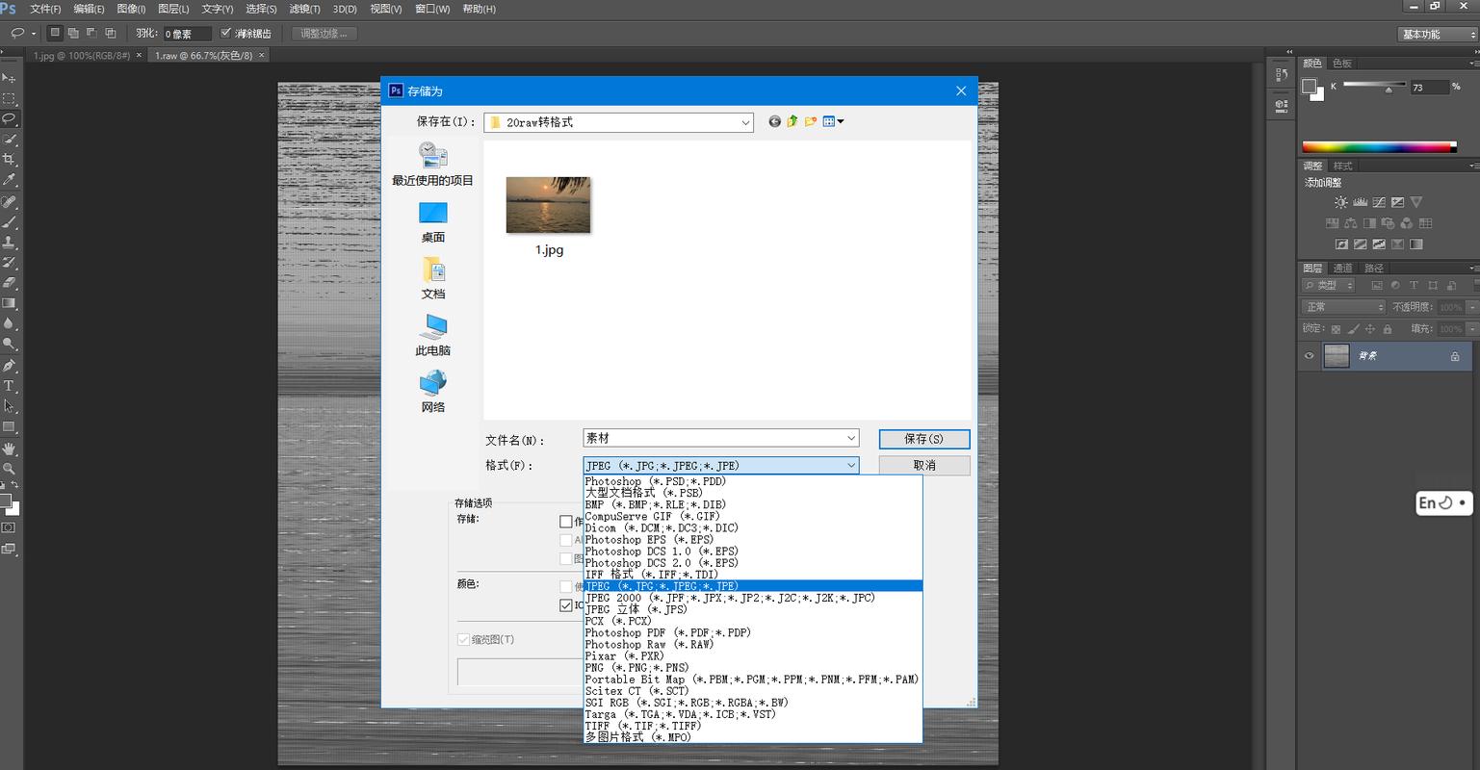Select the Gradient tool
This screenshot has width=1480, height=770.
click(9, 303)
